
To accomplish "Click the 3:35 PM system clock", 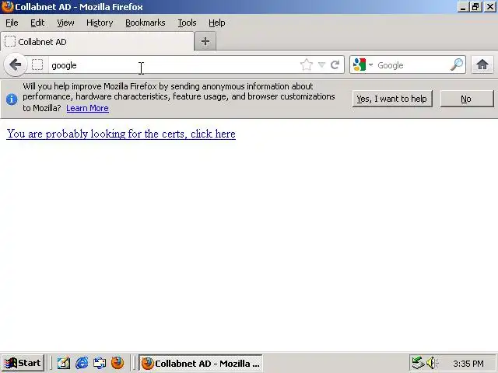I will (x=468, y=363).
